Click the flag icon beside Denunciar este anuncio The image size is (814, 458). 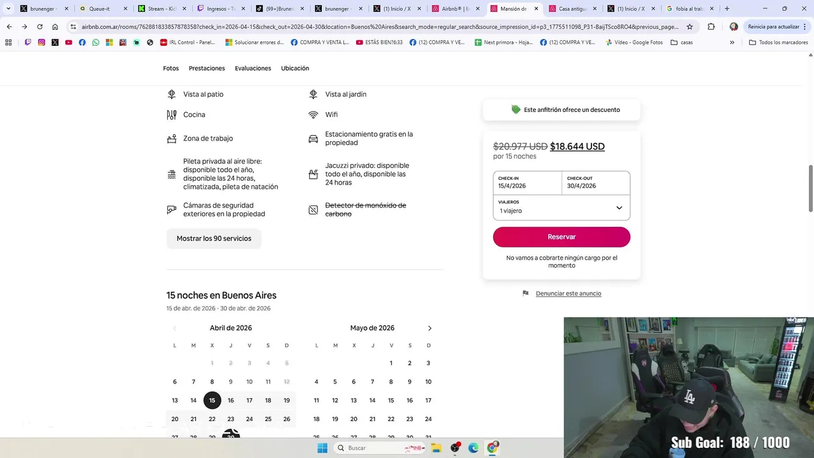click(525, 293)
